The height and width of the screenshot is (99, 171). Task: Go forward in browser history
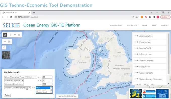point(7,17)
